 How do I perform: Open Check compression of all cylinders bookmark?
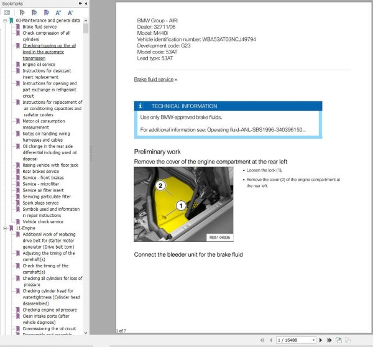(46, 36)
